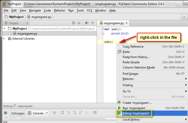Viewport: 188px width, 123px height.
Task: Collapse the MyProject tree node arrow
Action: coord(4,29)
